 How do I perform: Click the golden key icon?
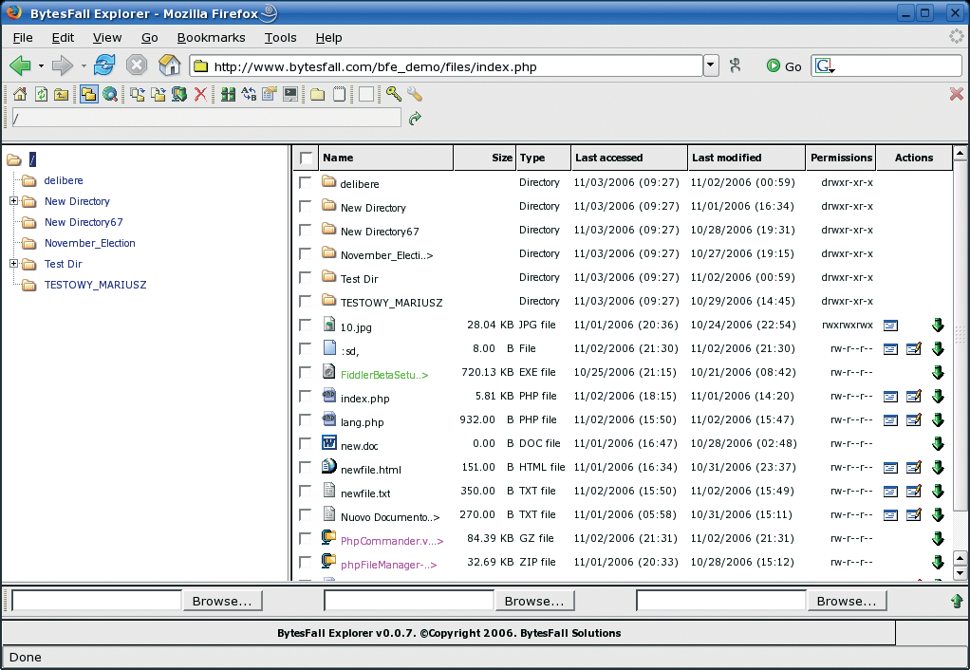394,94
